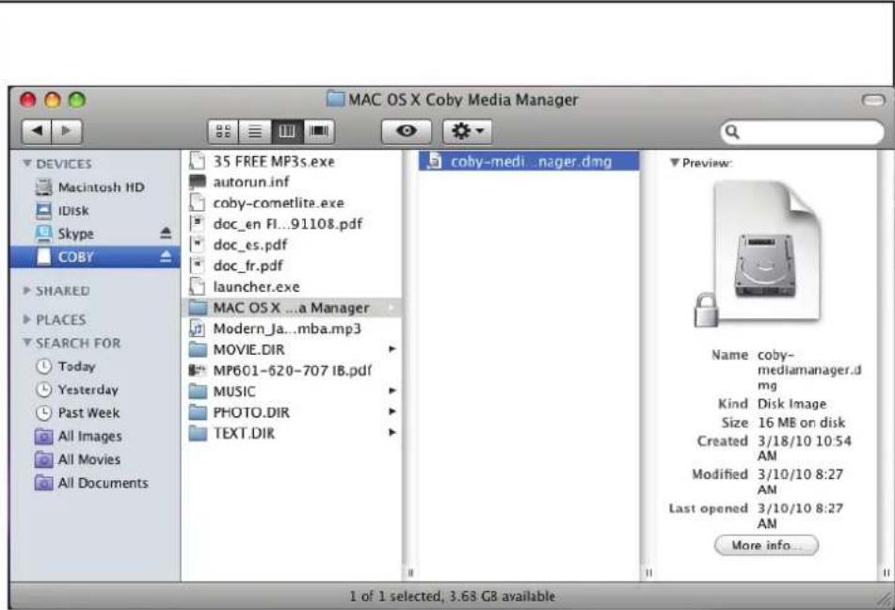Switch to icon view
This screenshot has width=895, height=610.
tap(223, 132)
